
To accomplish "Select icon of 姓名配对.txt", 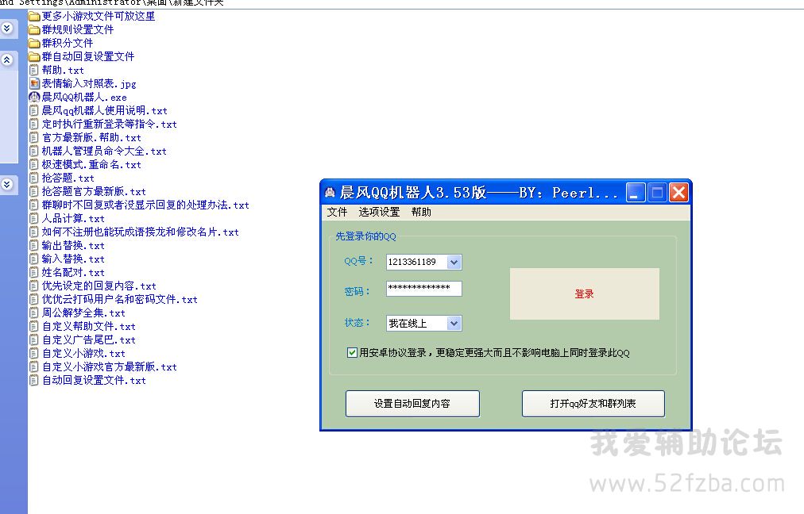I will 34,272.
